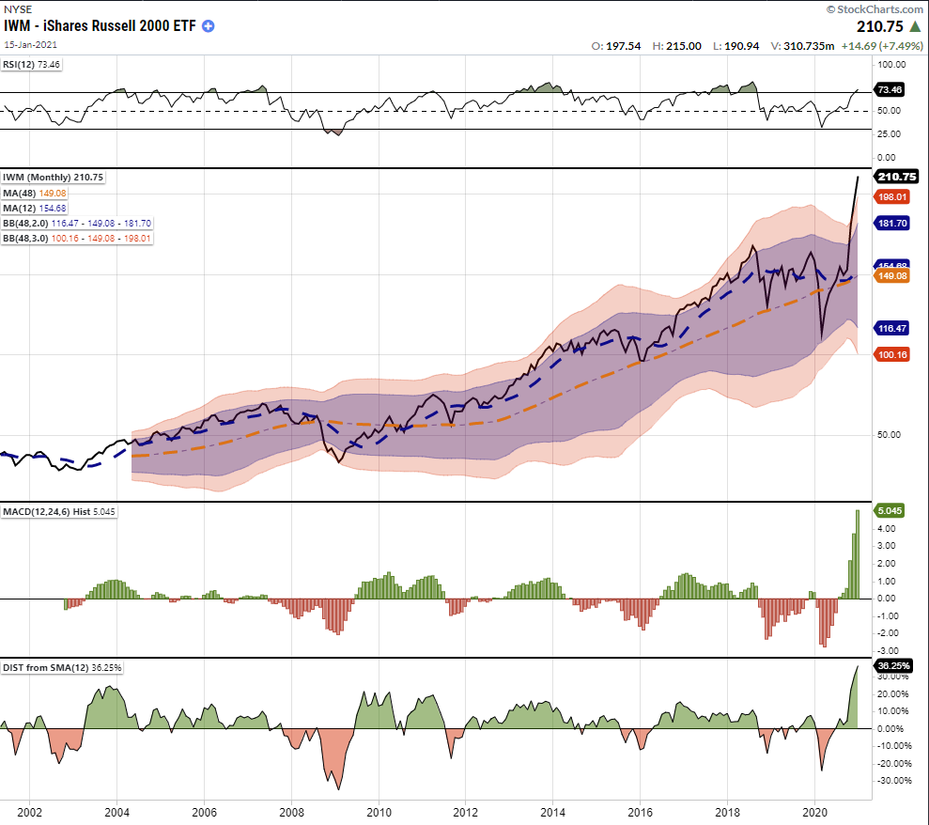929x825 pixels.
Task: Click the 2018 year label on time axis
Action: (x=728, y=812)
